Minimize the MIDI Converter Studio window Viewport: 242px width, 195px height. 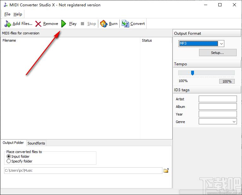point(206,5)
